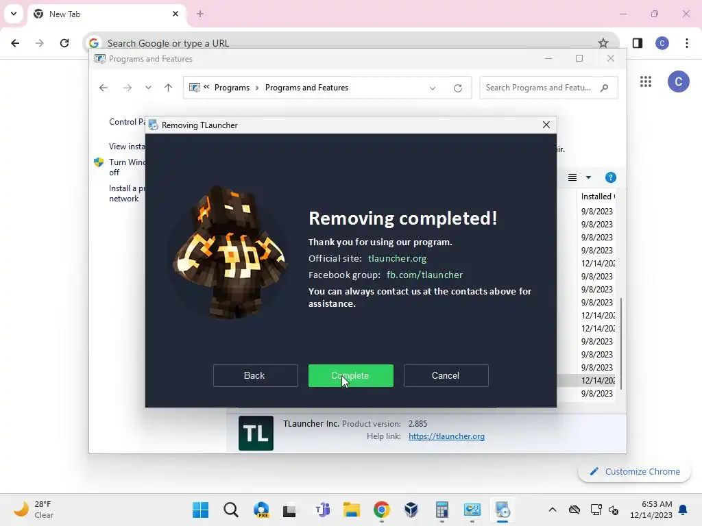Open the Google account avatar on the page
Viewport: 702px width, 526px height.
(x=679, y=82)
